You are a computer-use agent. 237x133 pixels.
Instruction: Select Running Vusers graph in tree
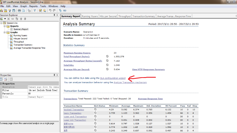click(20, 35)
